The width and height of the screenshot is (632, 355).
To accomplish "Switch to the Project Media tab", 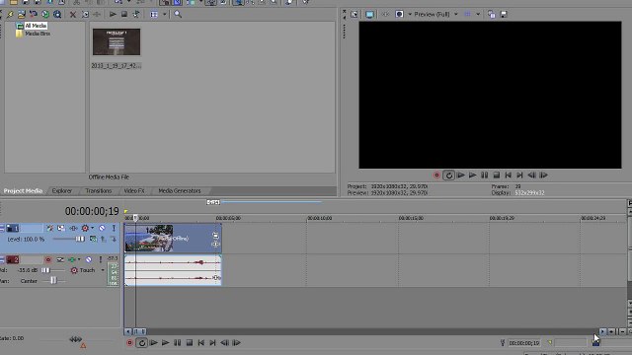I will click(23, 190).
